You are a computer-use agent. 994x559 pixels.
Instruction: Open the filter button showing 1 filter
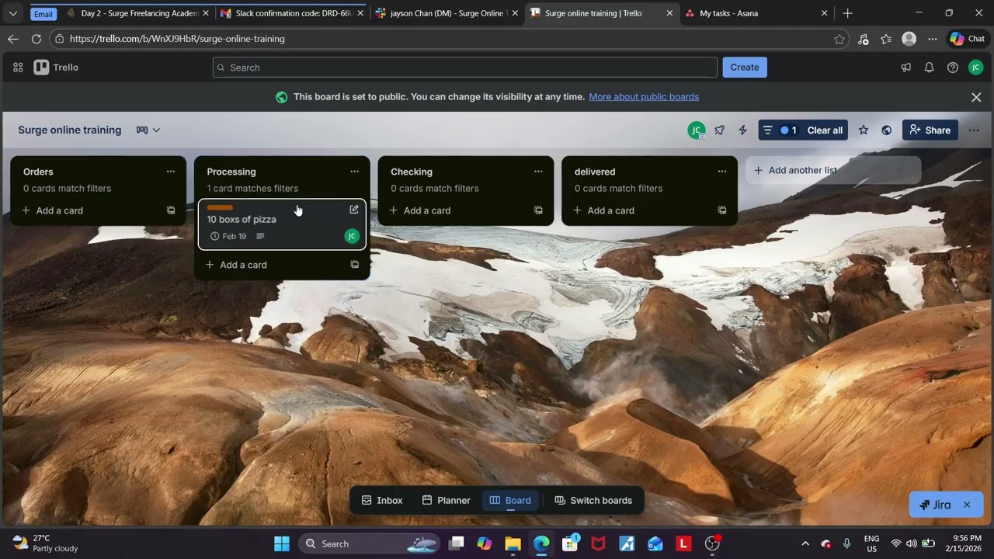[x=781, y=130]
